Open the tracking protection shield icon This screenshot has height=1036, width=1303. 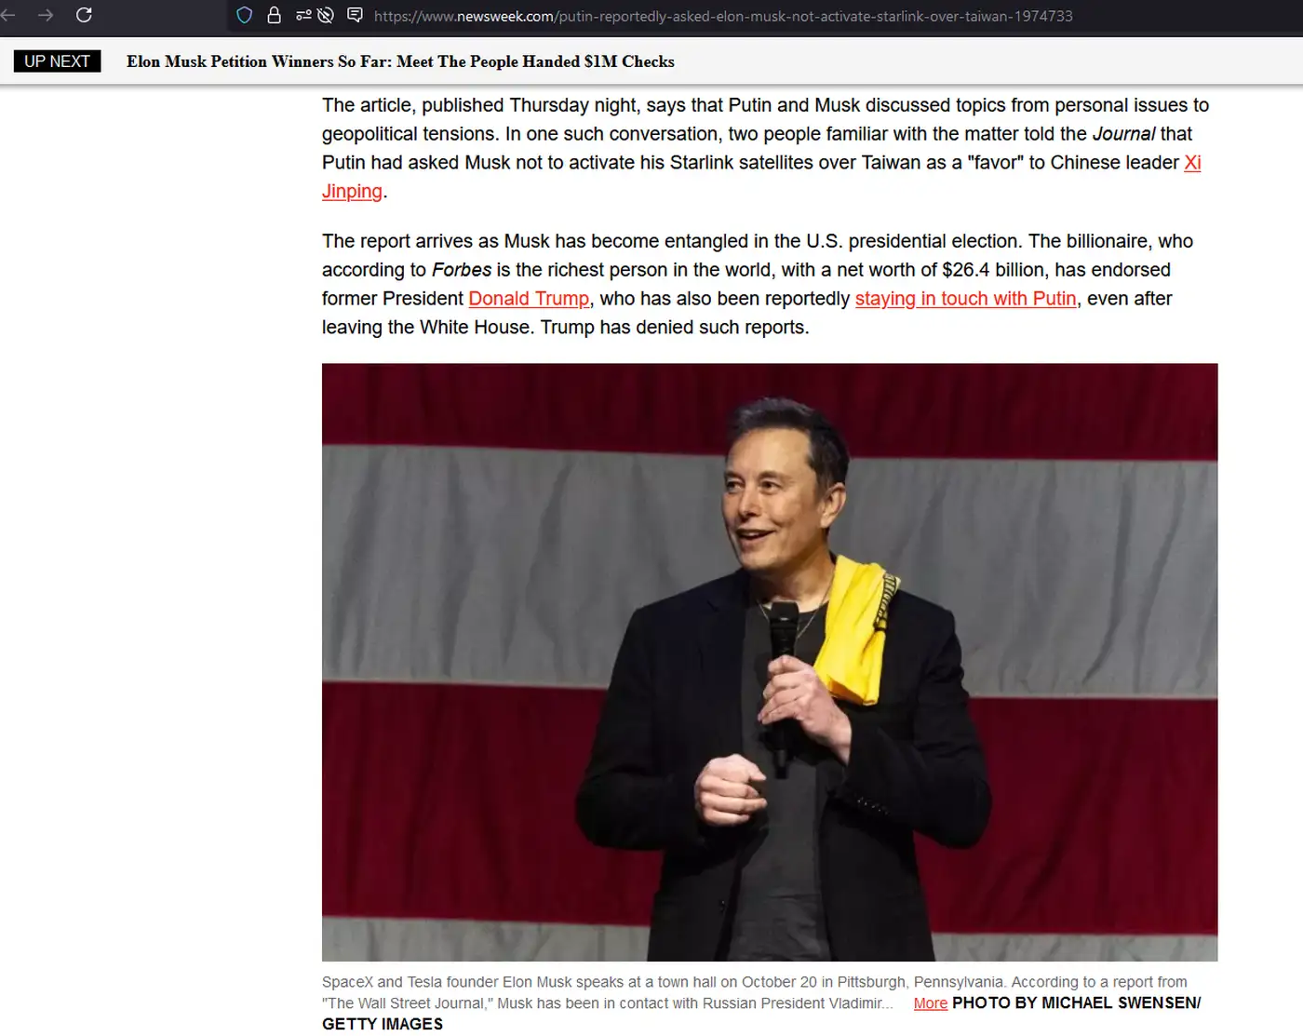pyautogui.click(x=245, y=15)
